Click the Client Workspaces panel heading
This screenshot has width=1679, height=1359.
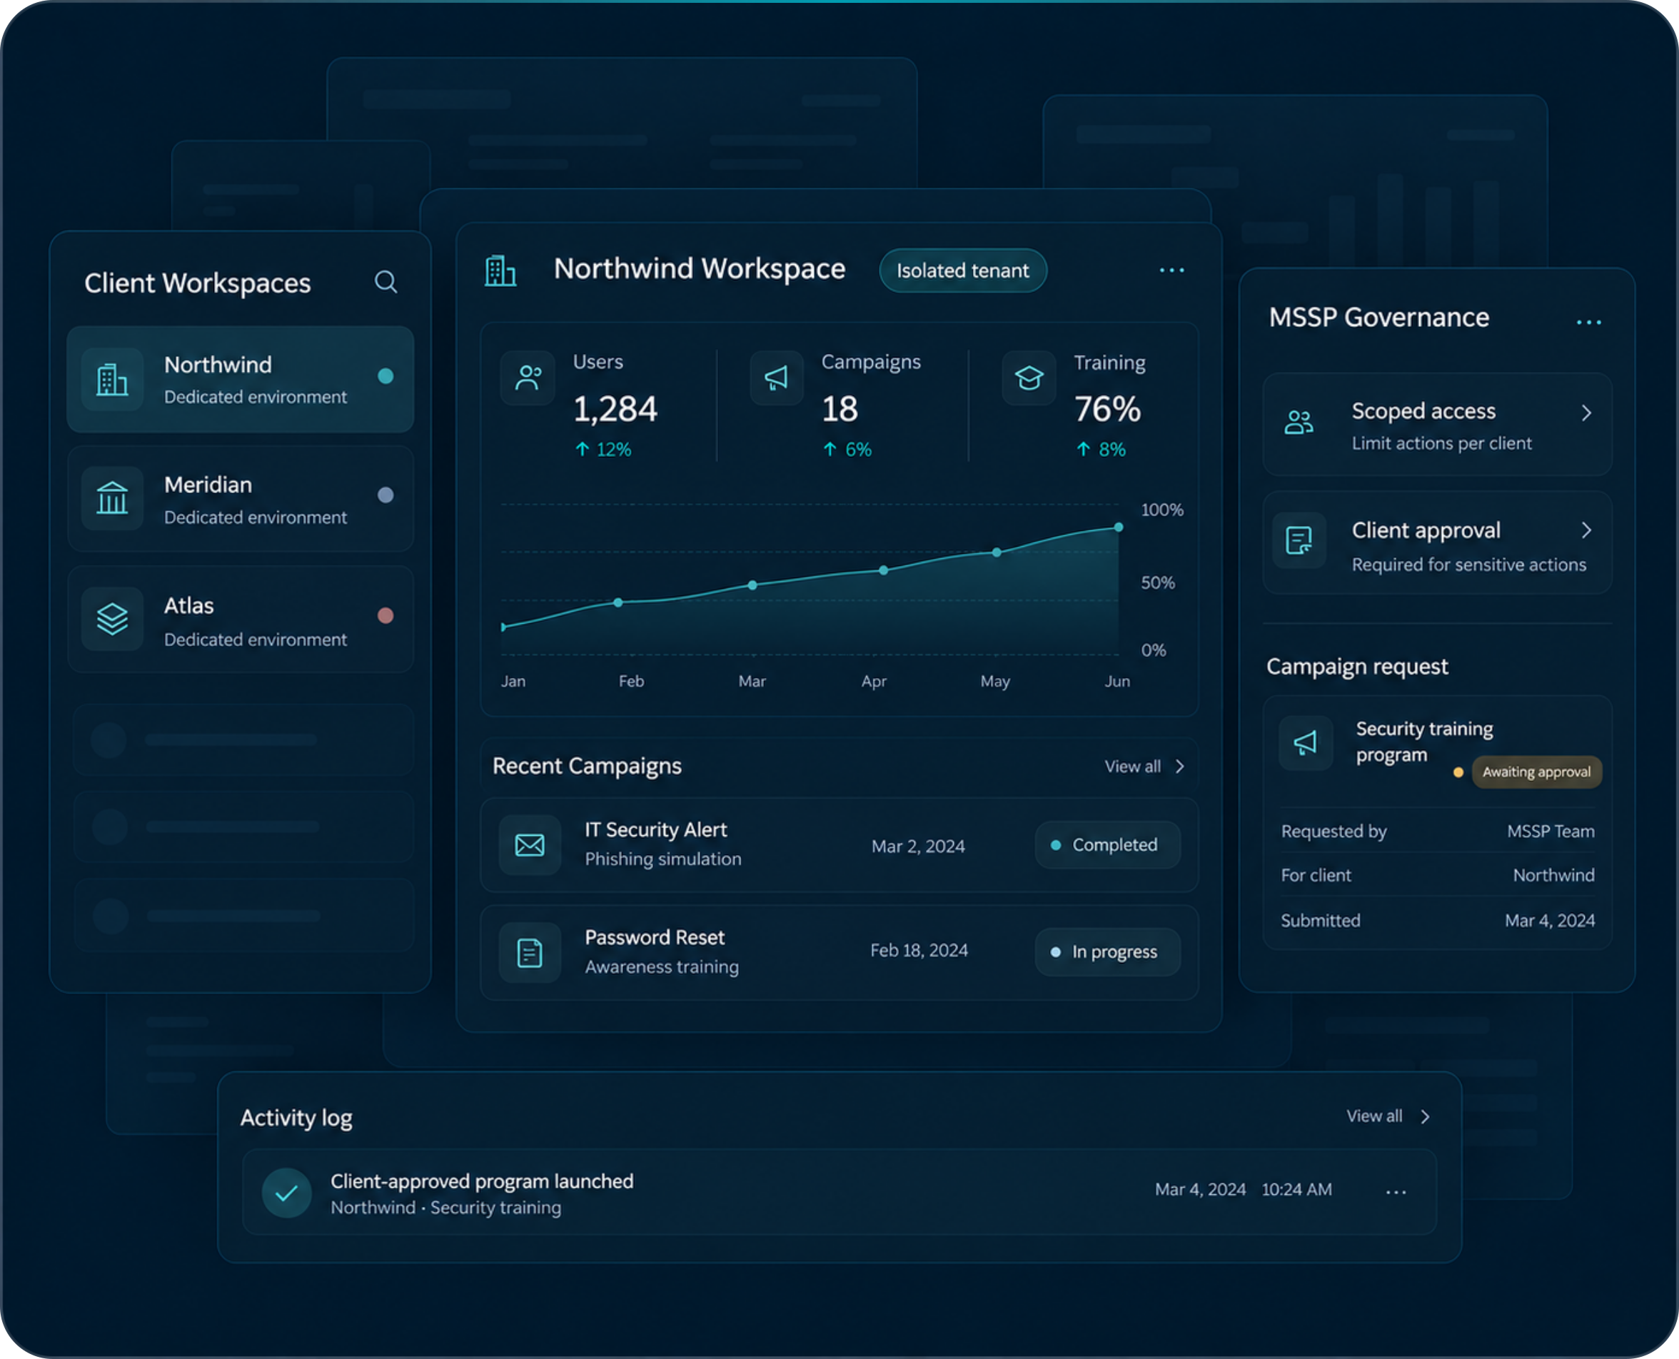click(197, 283)
